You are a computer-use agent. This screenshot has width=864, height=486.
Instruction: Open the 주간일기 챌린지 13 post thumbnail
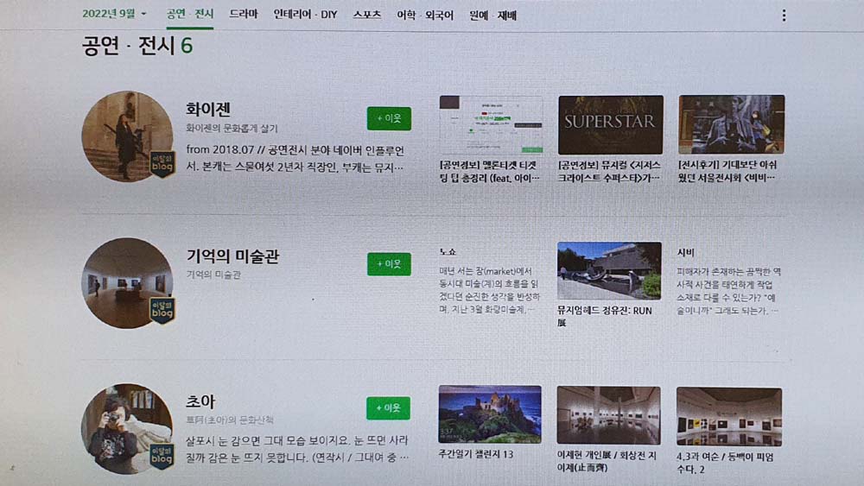[490, 414]
